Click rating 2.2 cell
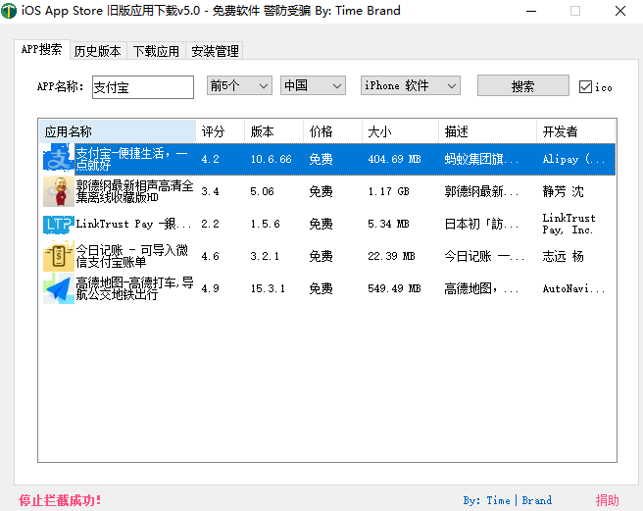 click(x=210, y=224)
